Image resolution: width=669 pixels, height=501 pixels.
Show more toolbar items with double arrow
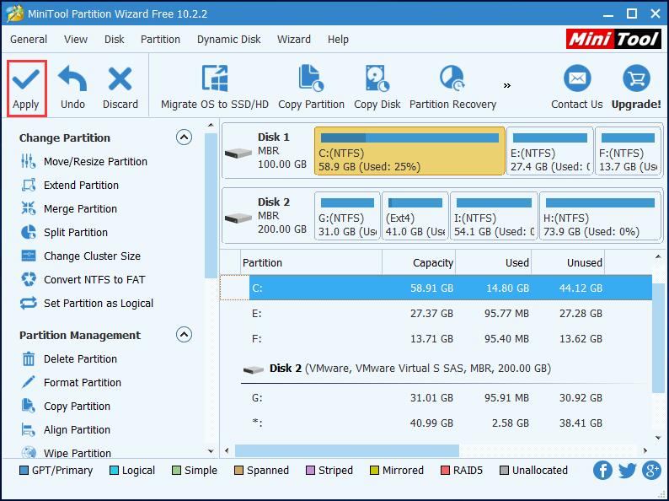click(x=507, y=86)
